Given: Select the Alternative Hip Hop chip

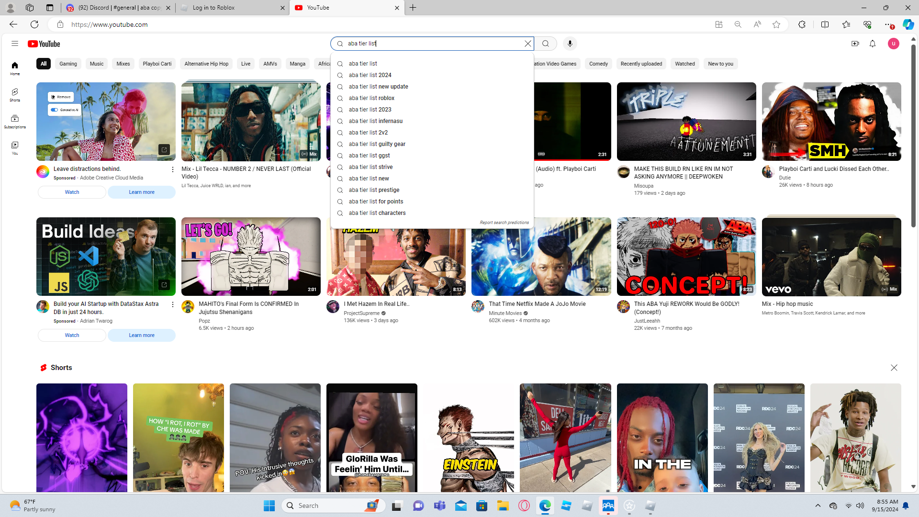Looking at the screenshot, I should 206,64.
